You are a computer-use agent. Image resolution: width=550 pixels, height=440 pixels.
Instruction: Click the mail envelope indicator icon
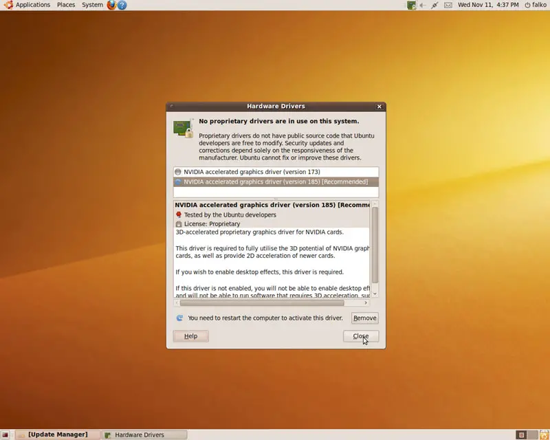click(448, 5)
